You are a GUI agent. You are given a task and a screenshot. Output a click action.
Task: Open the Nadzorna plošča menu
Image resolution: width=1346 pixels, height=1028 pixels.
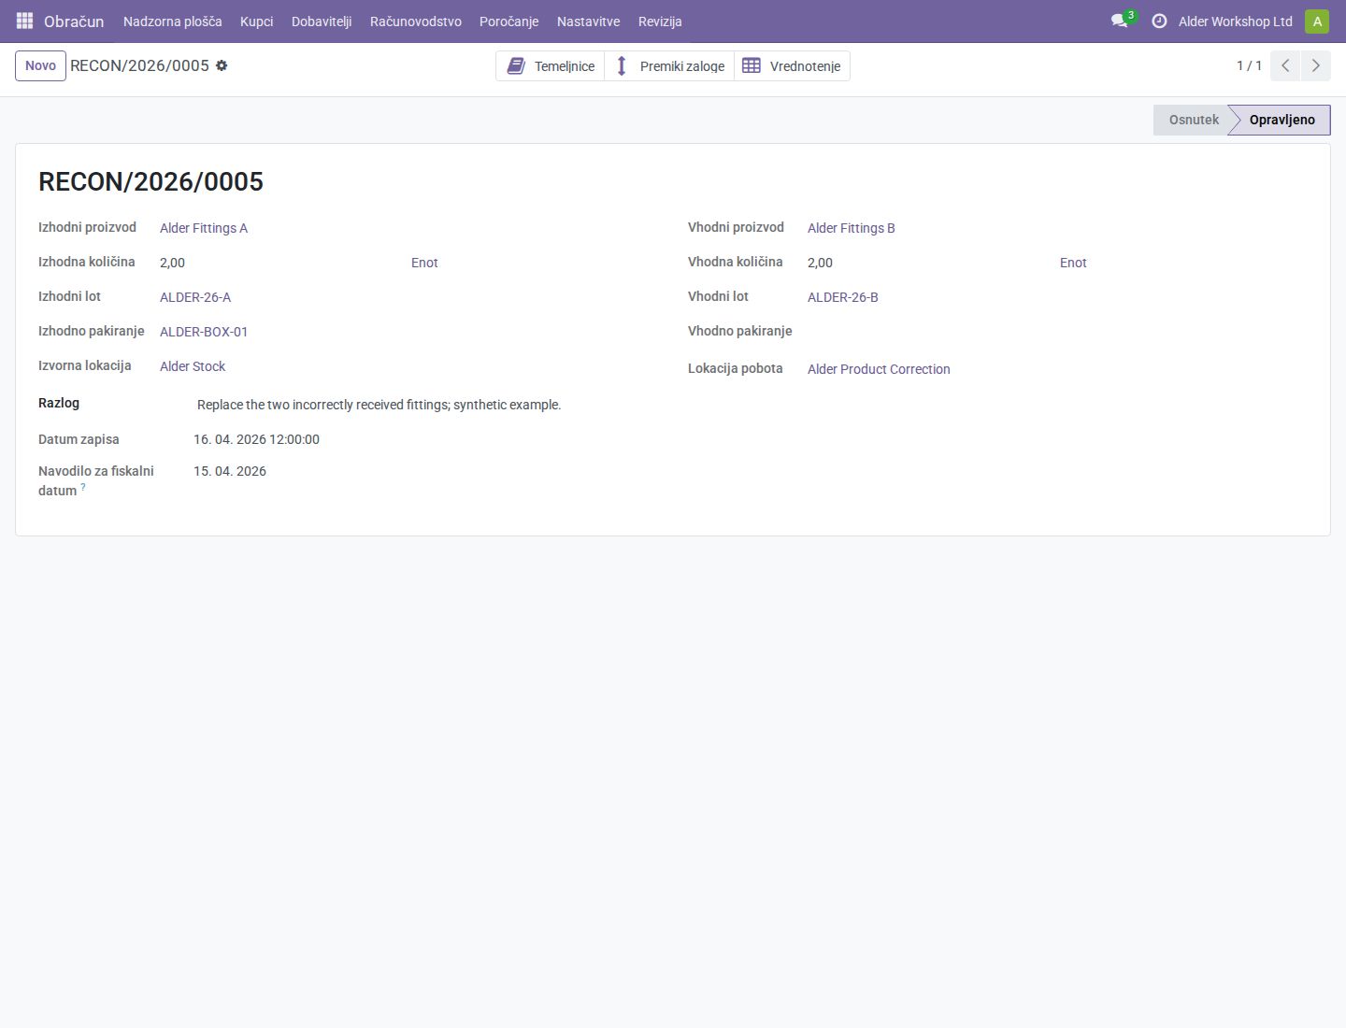pyautogui.click(x=173, y=21)
